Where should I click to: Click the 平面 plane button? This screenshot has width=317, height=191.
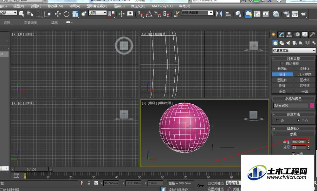tap(304, 91)
